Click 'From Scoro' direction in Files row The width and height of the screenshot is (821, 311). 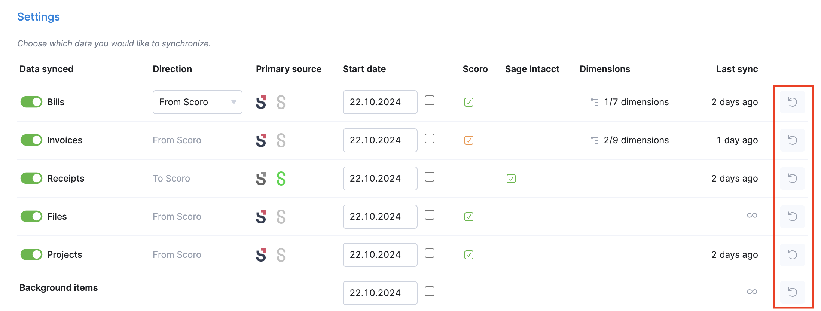click(x=177, y=217)
